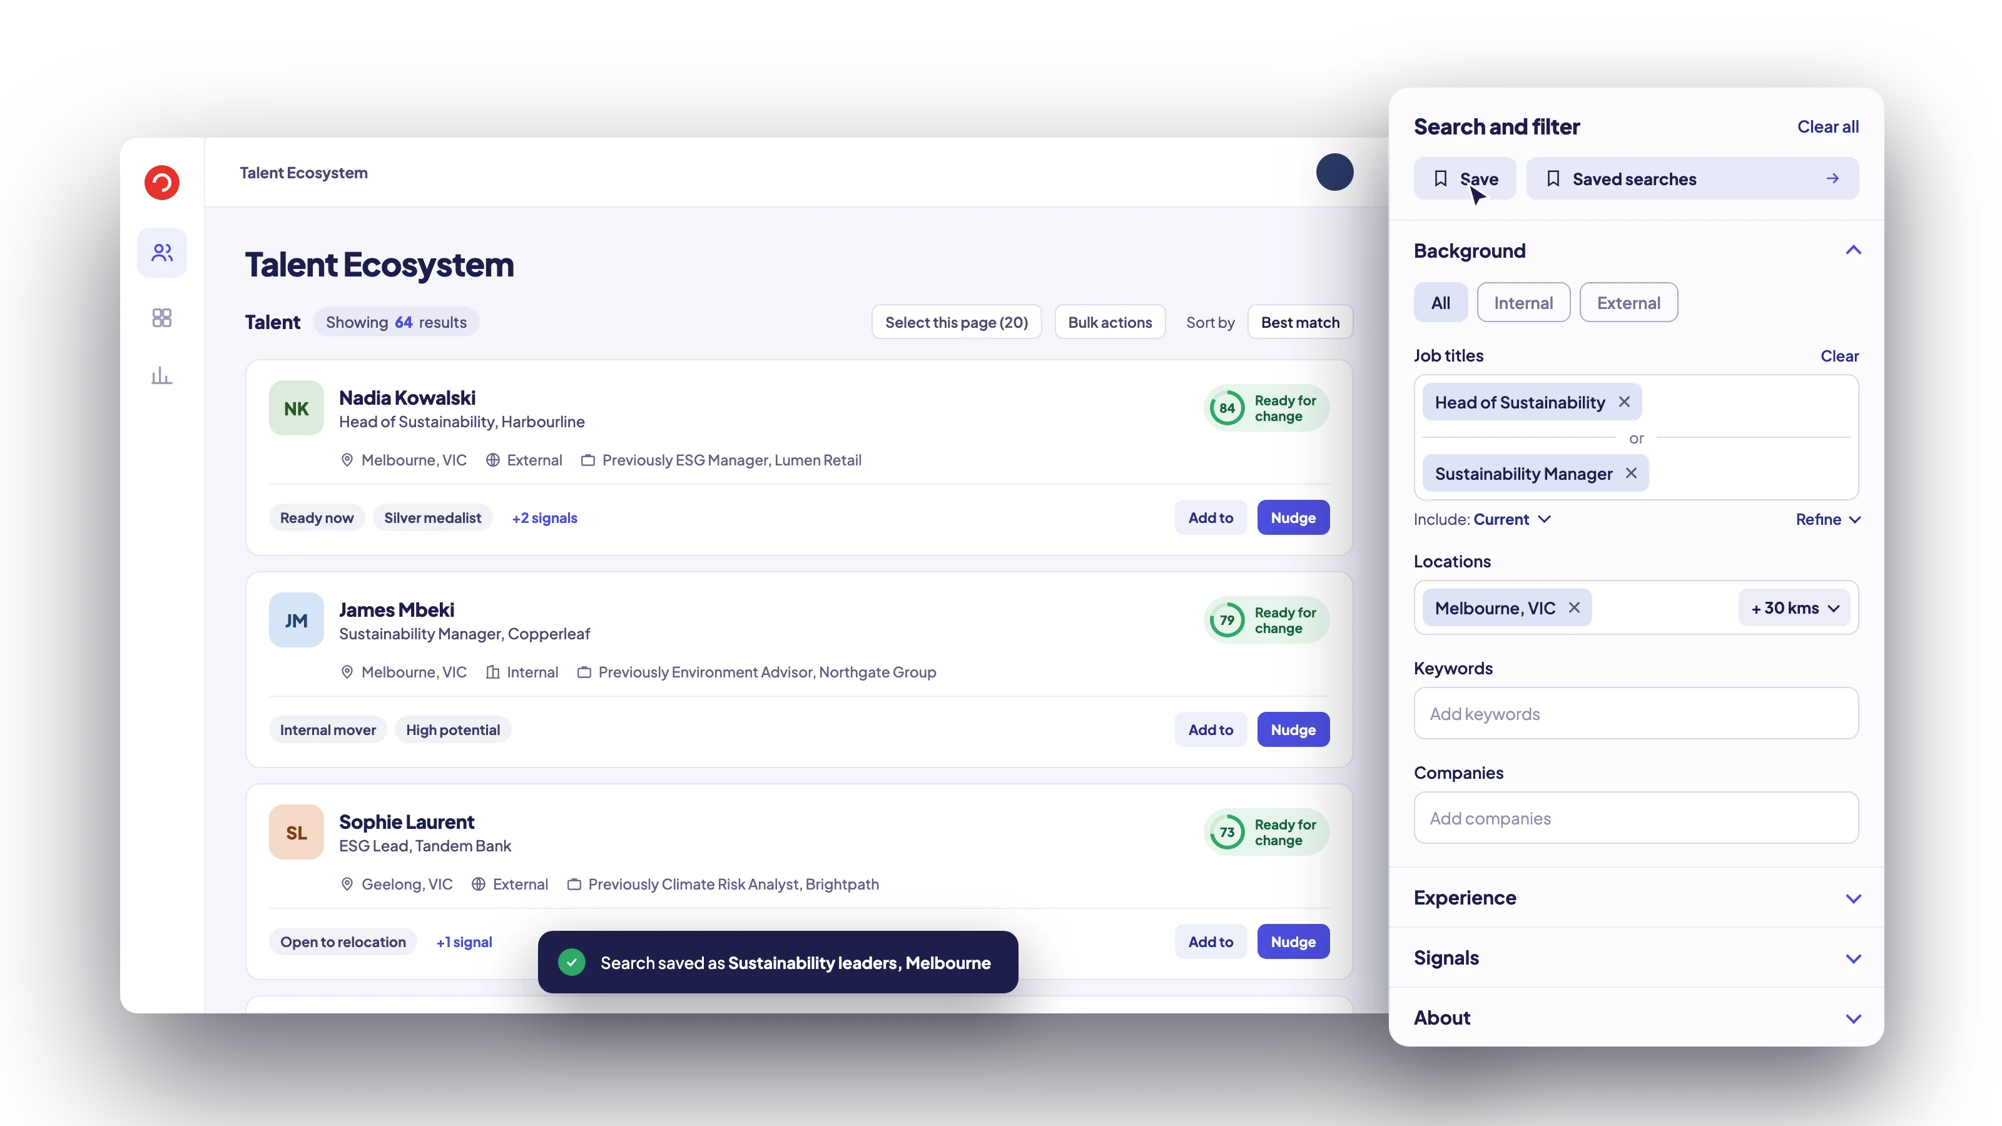Select the Internal background filter
Image resolution: width=2002 pixels, height=1126 pixels.
tap(1523, 302)
